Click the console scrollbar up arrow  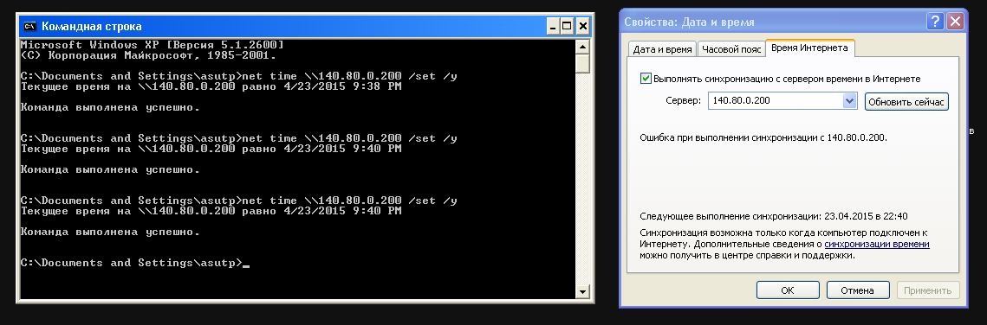tap(582, 47)
